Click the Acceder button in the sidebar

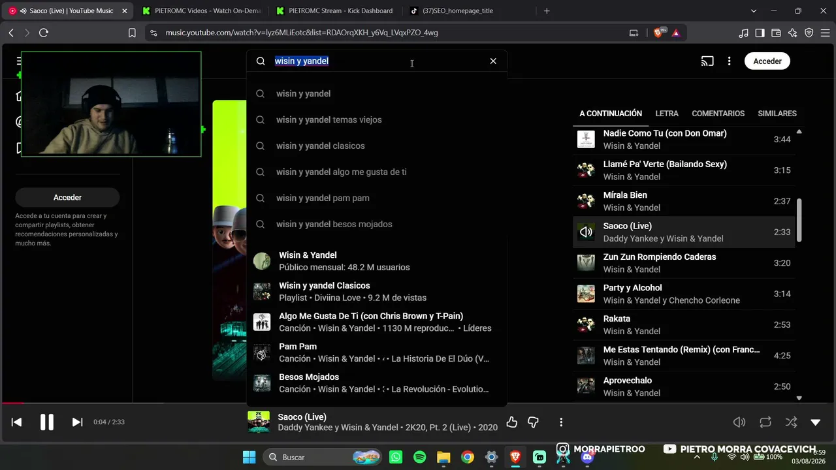click(67, 197)
